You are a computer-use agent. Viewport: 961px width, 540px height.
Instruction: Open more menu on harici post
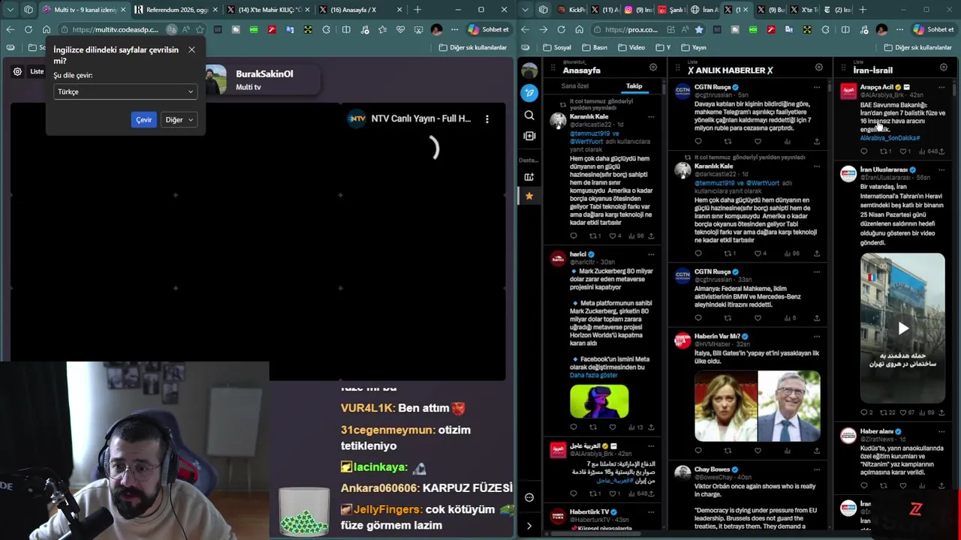[x=651, y=254]
